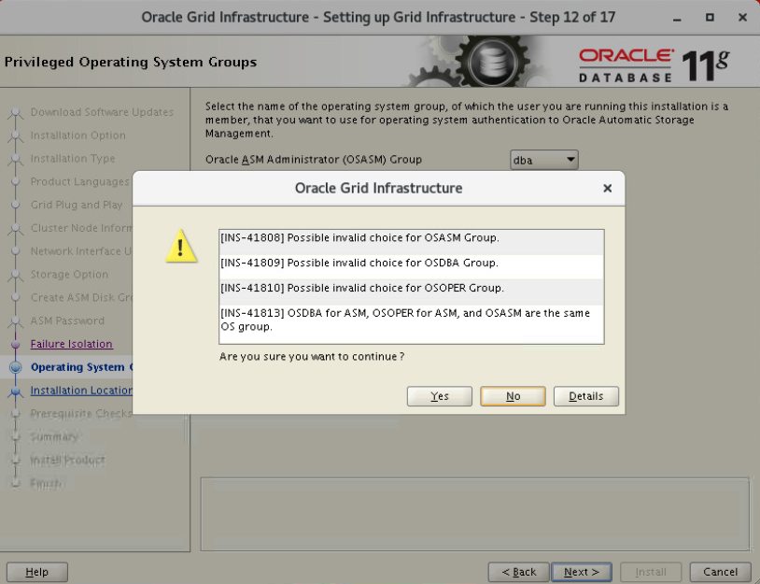This screenshot has width=760, height=584.
Task: Click the Grid Plug and Play step
Action: [77, 205]
